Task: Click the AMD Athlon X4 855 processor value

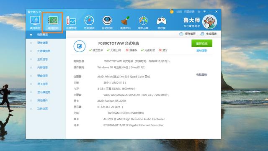Action: pos(124,77)
